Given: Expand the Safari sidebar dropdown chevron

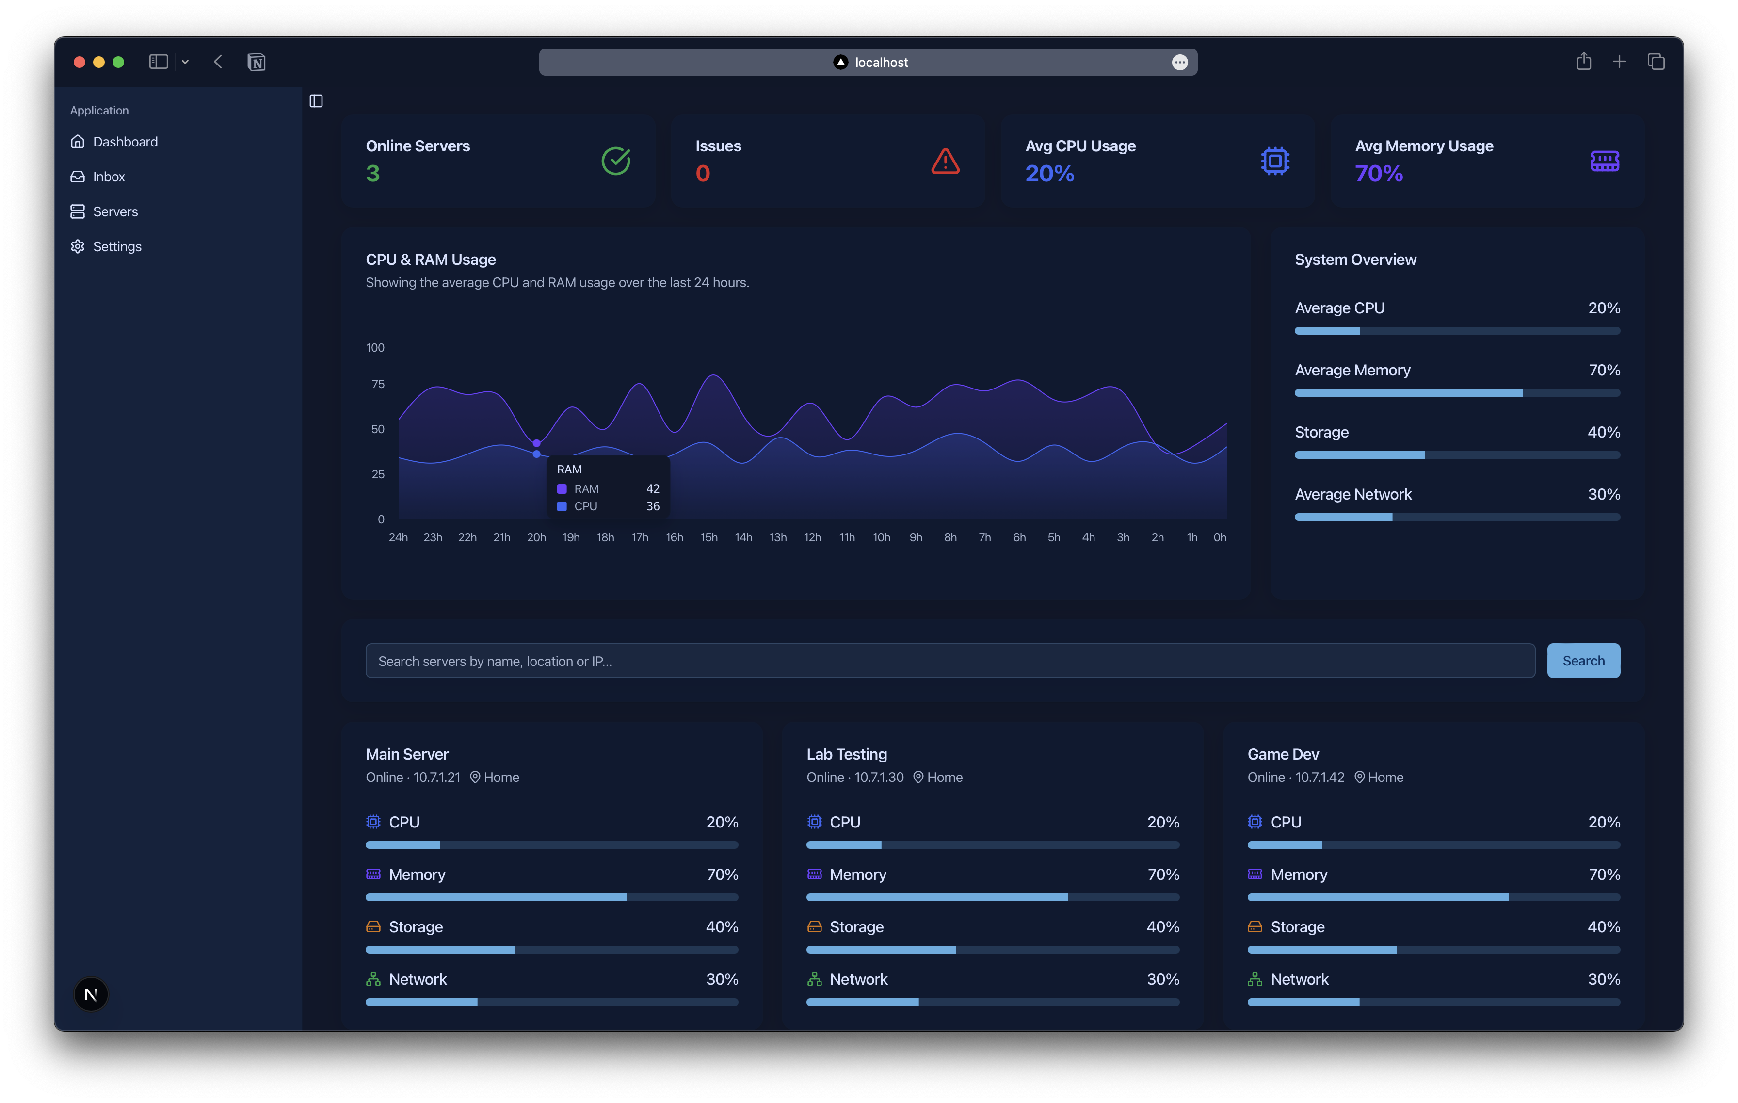Looking at the screenshot, I should tap(185, 62).
